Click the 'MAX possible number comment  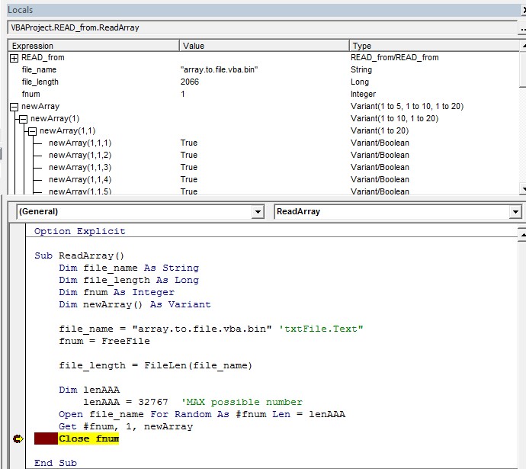coord(242,402)
